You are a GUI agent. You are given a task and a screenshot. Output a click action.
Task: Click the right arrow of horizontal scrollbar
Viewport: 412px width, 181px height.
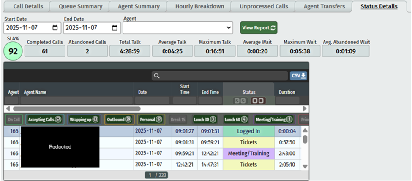pos(305,109)
